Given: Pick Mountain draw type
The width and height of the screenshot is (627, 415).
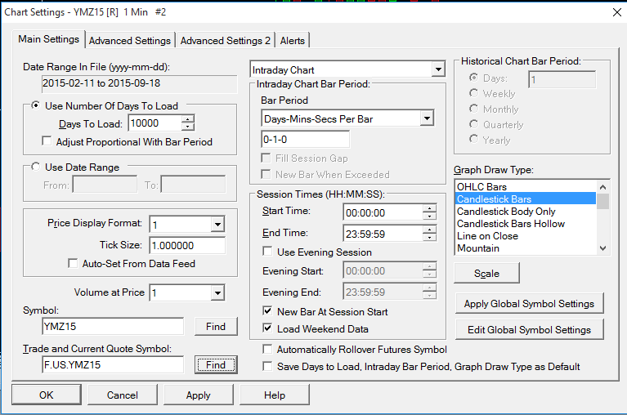Looking at the screenshot, I should 525,248.
